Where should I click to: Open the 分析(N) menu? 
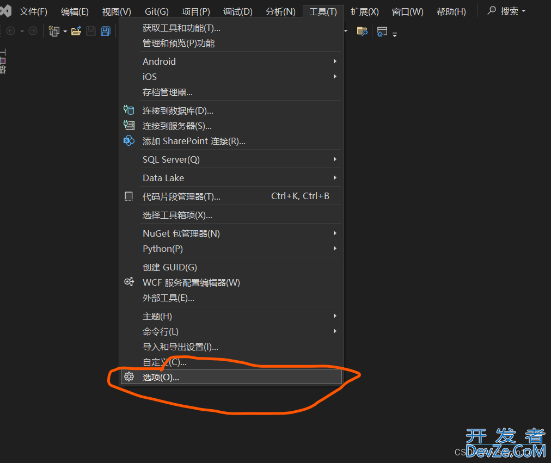(280, 11)
